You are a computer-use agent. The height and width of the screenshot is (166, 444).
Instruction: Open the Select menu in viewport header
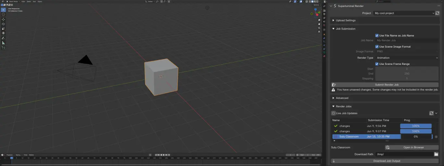[x=29, y=2]
